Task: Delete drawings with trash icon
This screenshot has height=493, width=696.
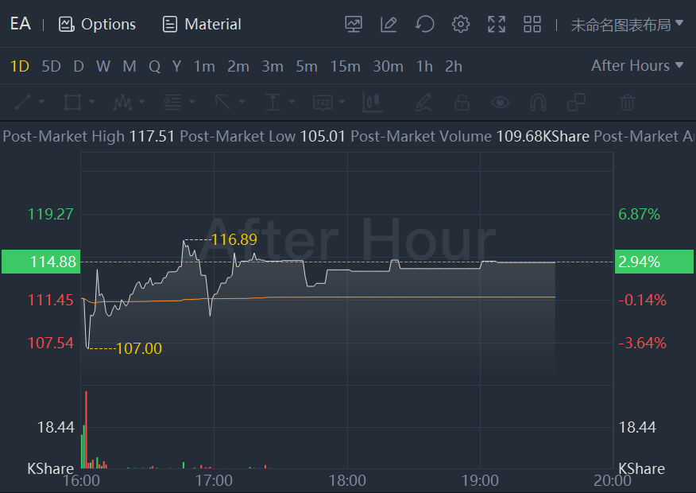Action: coord(628,103)
